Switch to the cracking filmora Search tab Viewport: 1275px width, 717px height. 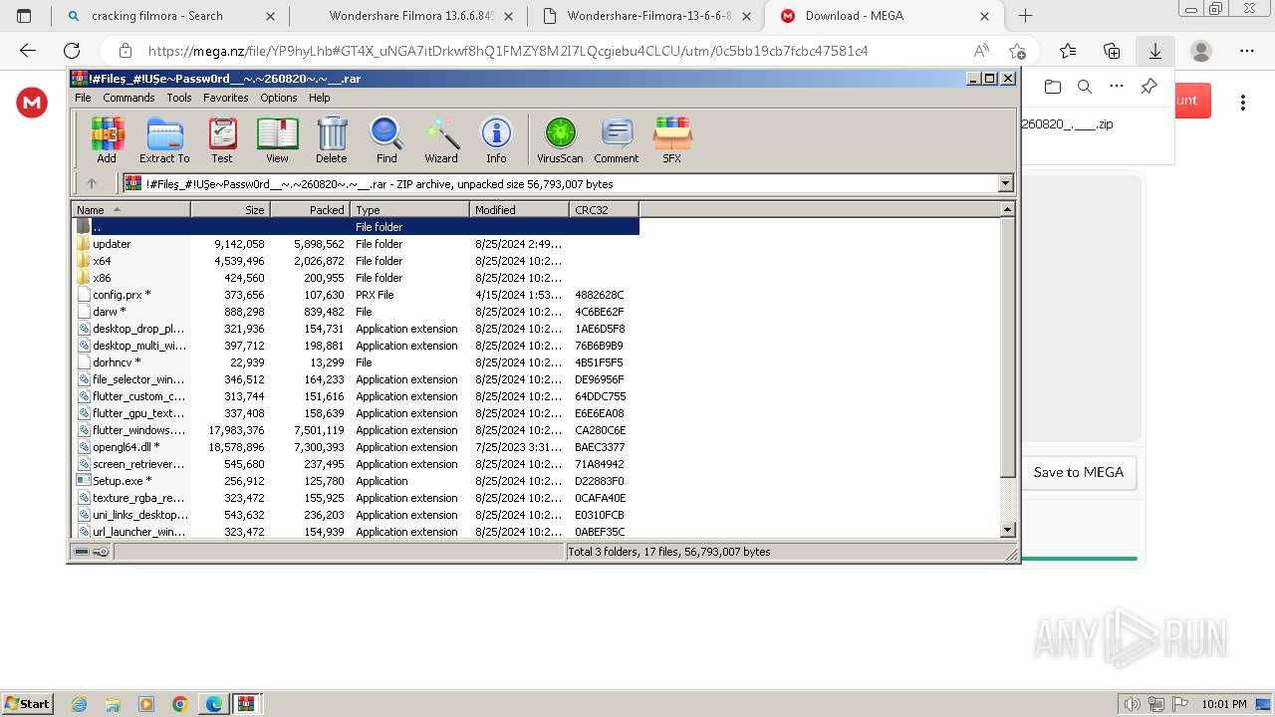[170, 16]
